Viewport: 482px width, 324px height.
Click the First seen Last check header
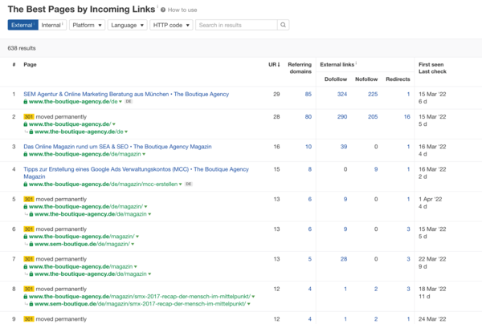[432, 68]
